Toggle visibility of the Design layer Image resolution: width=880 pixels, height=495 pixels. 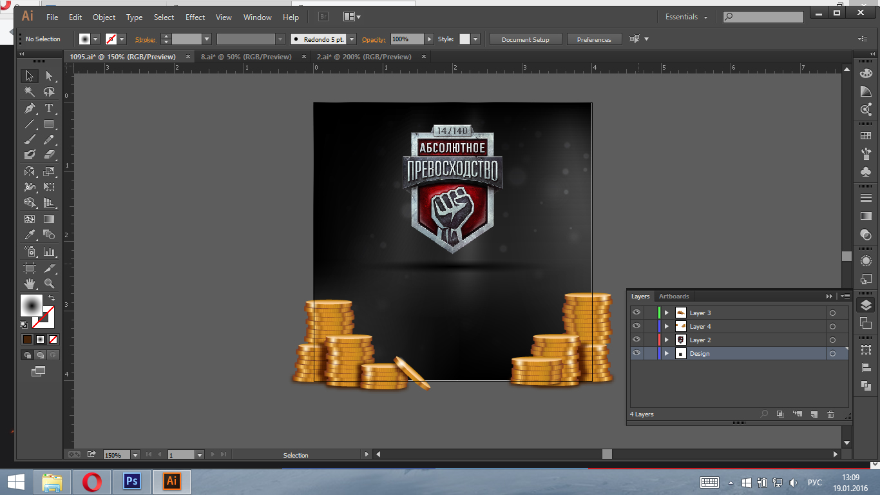(x=636, y=353)
